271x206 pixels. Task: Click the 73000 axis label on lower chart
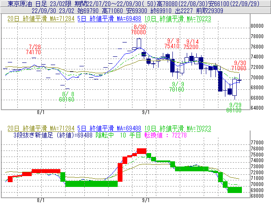tap(257, 167)
